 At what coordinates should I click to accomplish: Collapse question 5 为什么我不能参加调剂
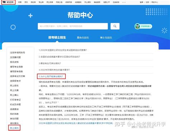[x=51, y=76]
